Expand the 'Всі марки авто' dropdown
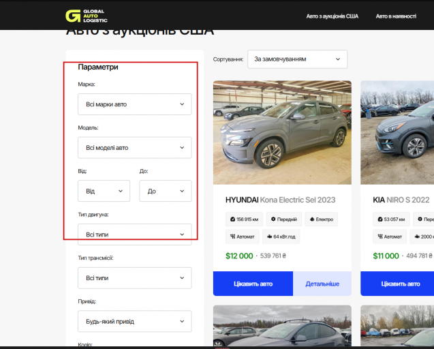Image resolution: width=434 pixels, height=349 pixels. pyautogui.click(x=134, y=104)
